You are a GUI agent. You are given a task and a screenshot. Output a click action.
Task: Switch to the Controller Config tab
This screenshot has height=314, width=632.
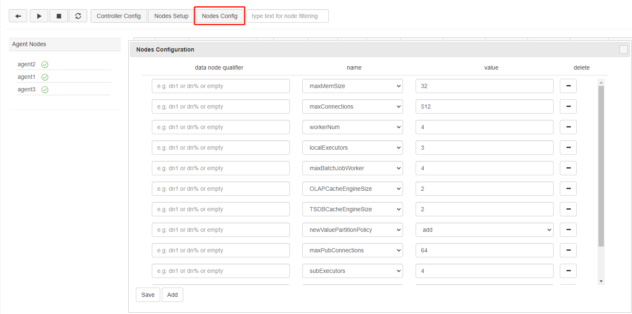coord(119,16)
